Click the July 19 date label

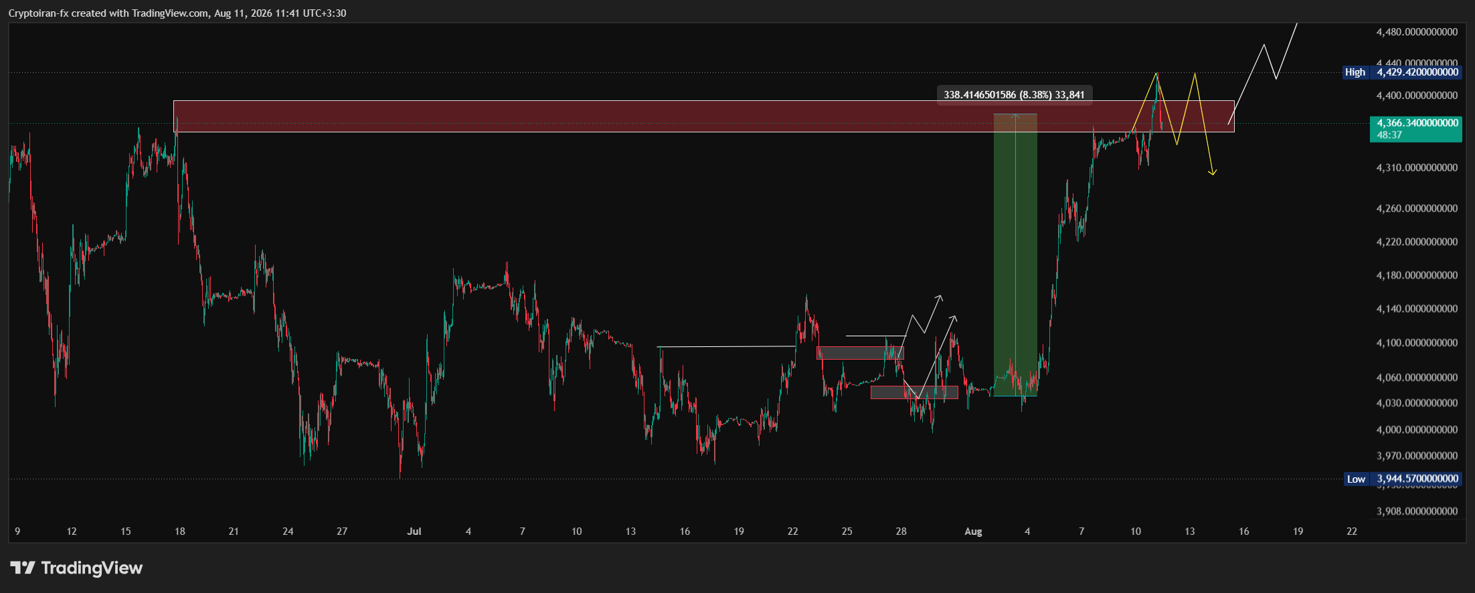[x=739, y=531]
